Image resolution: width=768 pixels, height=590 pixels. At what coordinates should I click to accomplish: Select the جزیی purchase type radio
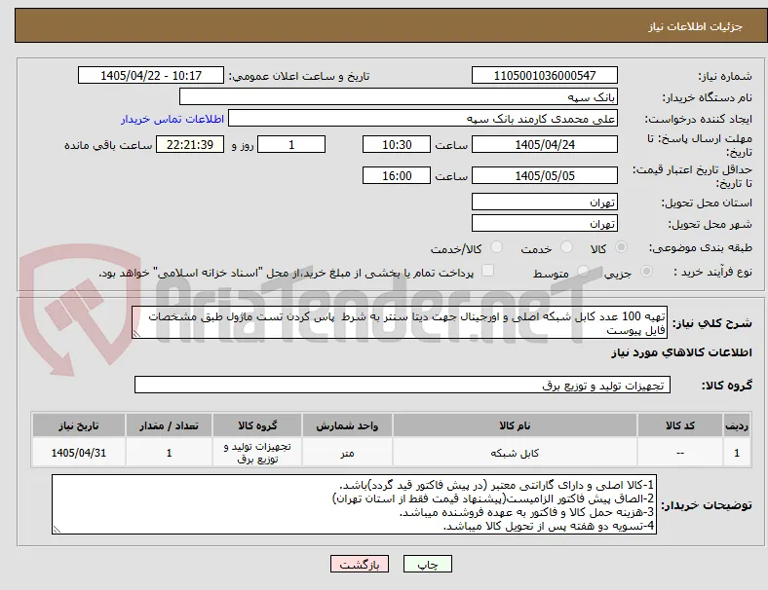(x=646, y=272)
